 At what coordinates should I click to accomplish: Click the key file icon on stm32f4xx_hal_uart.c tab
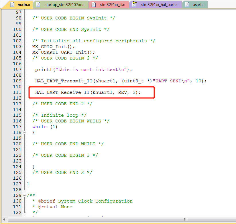[134, 4]
